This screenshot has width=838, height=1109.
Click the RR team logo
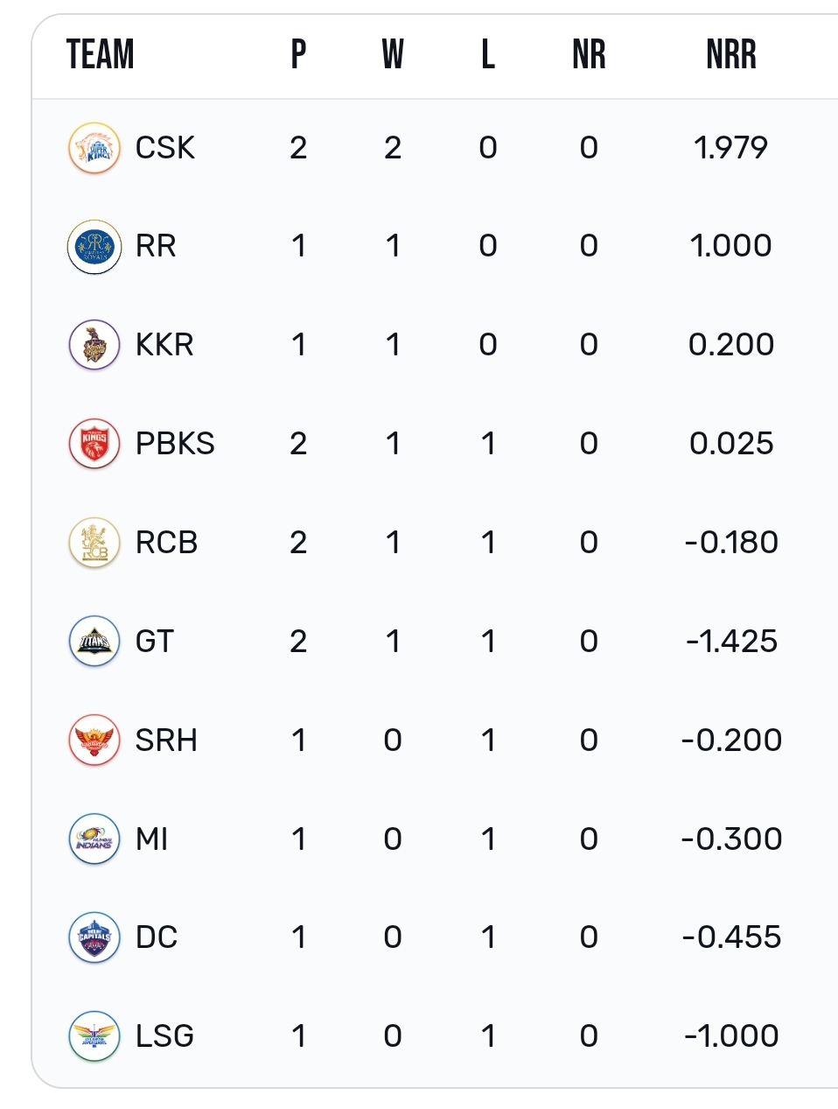coord(94,246)
